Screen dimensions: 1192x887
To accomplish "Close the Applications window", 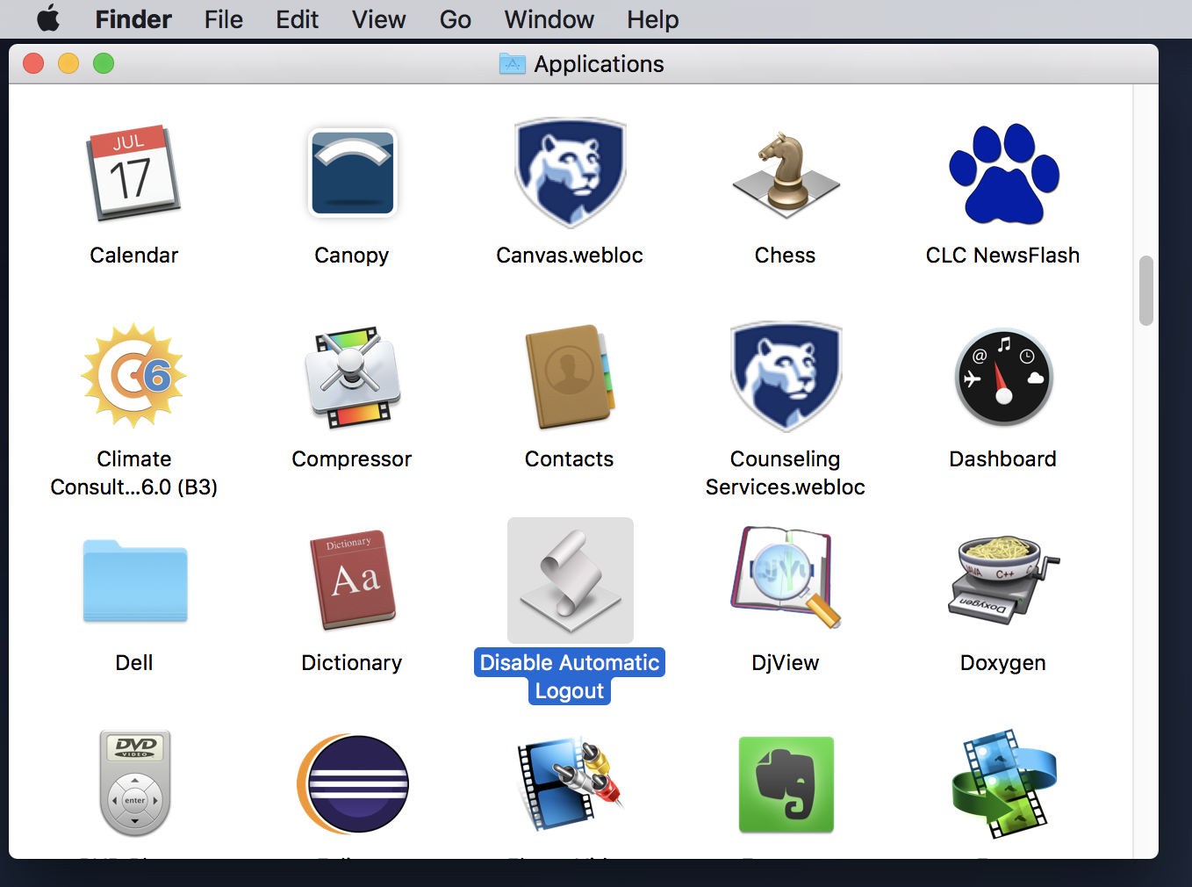I will tap(33, 63).
